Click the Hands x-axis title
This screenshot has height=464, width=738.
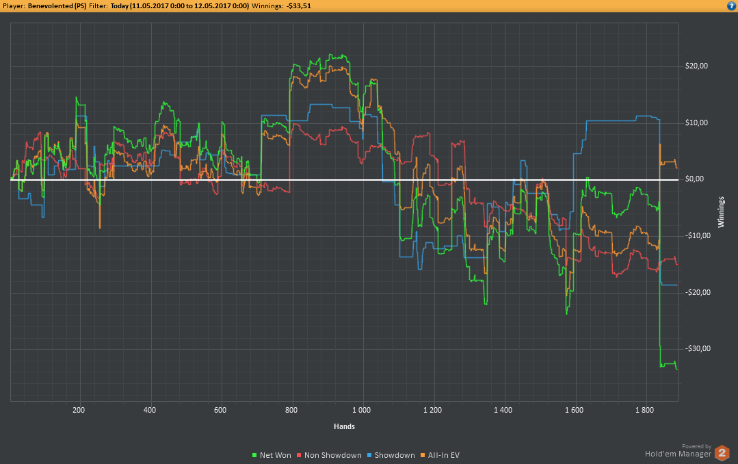344,426
